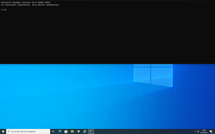
Task: Open the notification Action Center
Action: coord(211,131)
